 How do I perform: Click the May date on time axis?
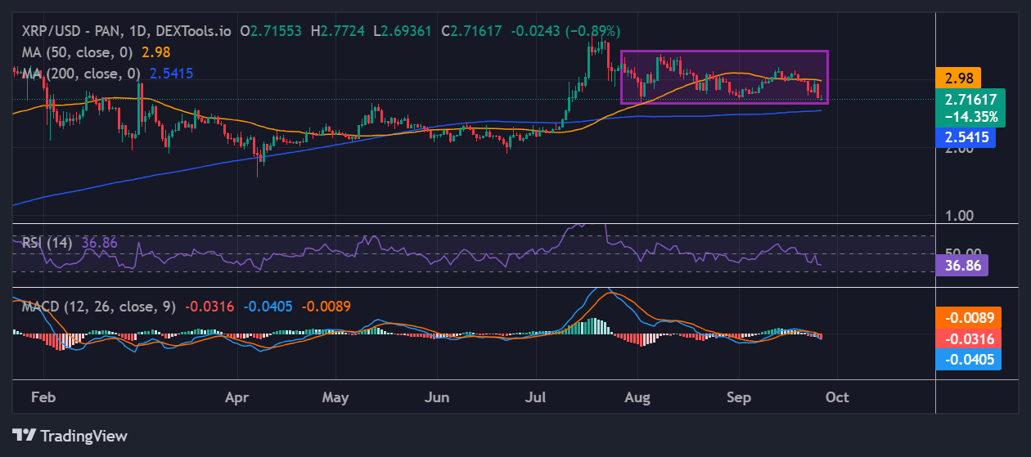click(x=335, y=397)
